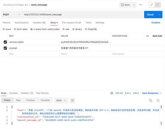Image resolution: width=165 pixels, height=129 pixels.
Task: Click the zhuweiyou/chatgpt-api breadcrumb
Action: [16, 5]
